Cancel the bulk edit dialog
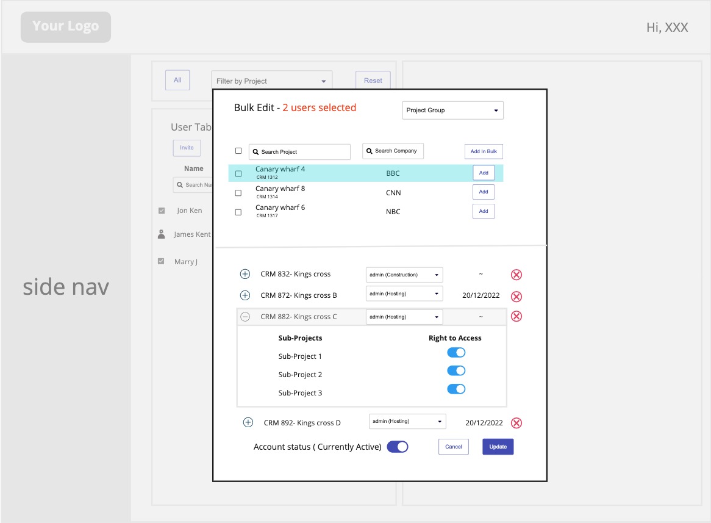 coord(453,447)
